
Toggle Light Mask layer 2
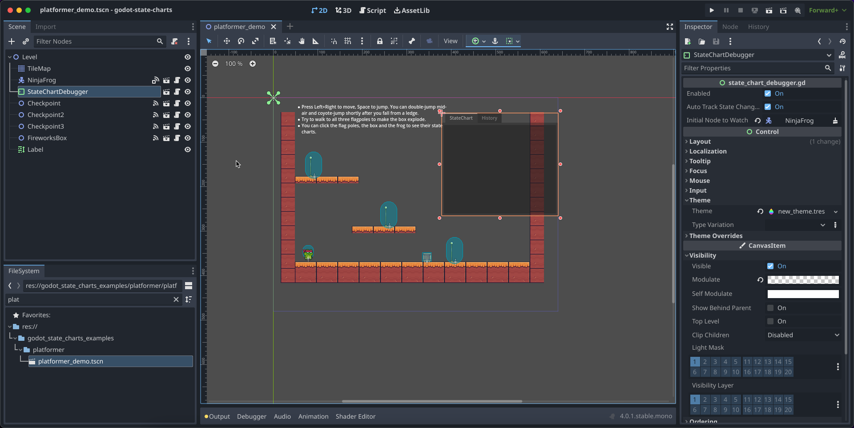(x=705, y=362)
